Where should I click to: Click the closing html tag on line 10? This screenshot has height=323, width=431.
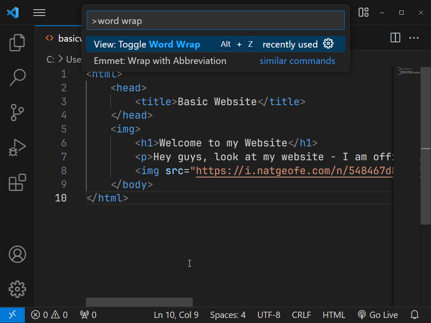tap(107, 198)
